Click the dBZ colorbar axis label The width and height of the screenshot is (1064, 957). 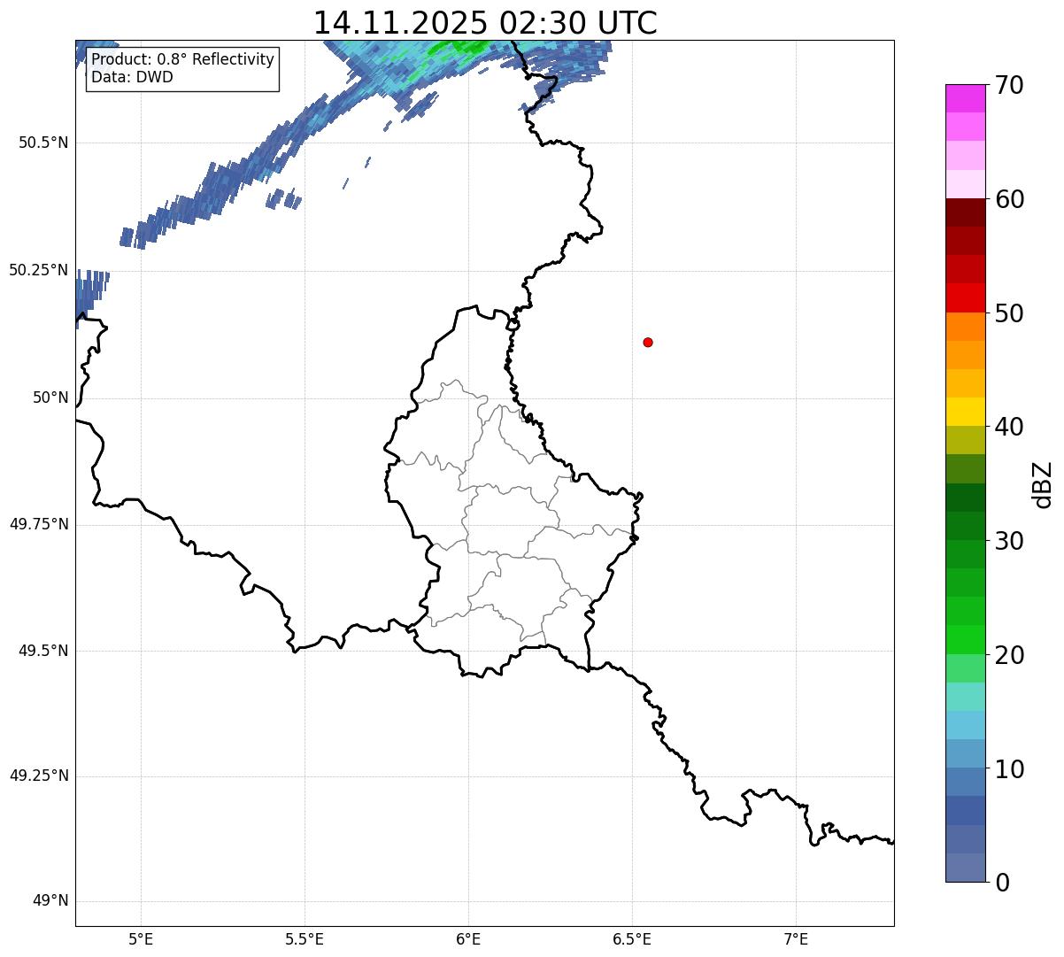coord(1042,484)
